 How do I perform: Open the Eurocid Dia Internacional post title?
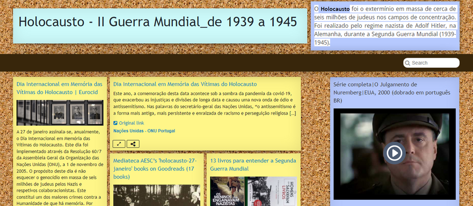pyautogui.click(x=60, y=88)
